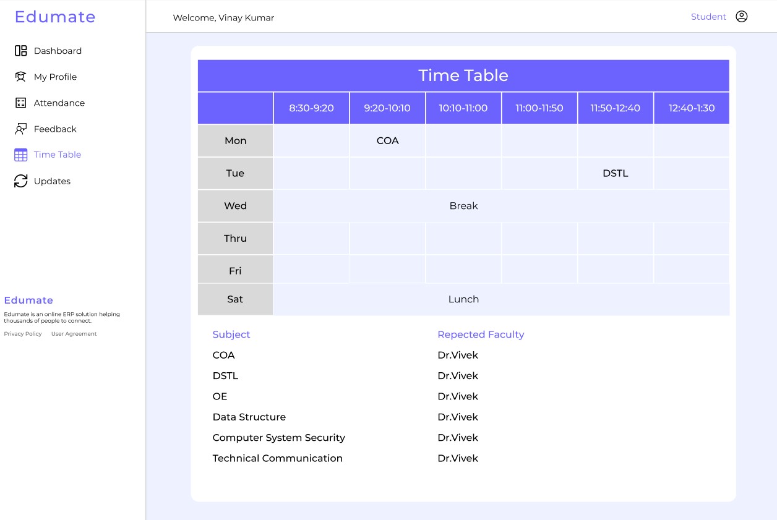Click the Subject column heading
This screenshot has height=520, width=777.
[231, 335]
